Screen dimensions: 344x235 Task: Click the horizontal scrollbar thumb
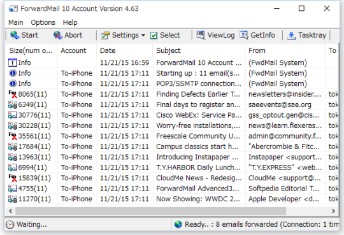tap(150, 211)
